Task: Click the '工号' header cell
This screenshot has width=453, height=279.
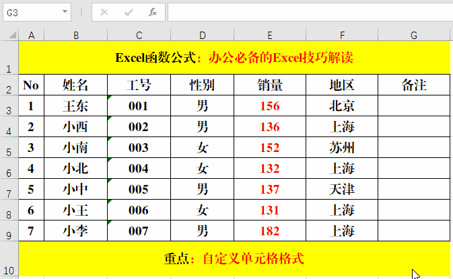Action: click(139, 85)
